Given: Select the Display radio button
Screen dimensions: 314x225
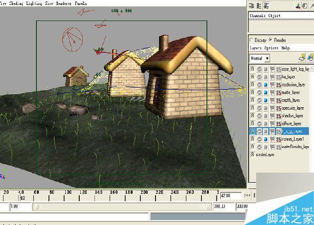Looking at the screenshot, I should pyautogui.click(x=251, y=40).
